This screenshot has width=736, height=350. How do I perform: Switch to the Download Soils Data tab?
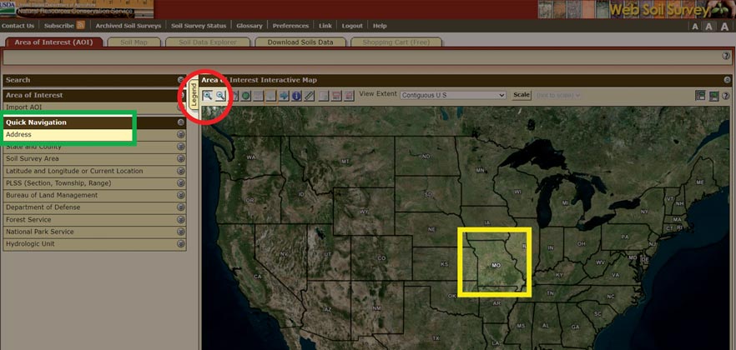click(300, 42)
